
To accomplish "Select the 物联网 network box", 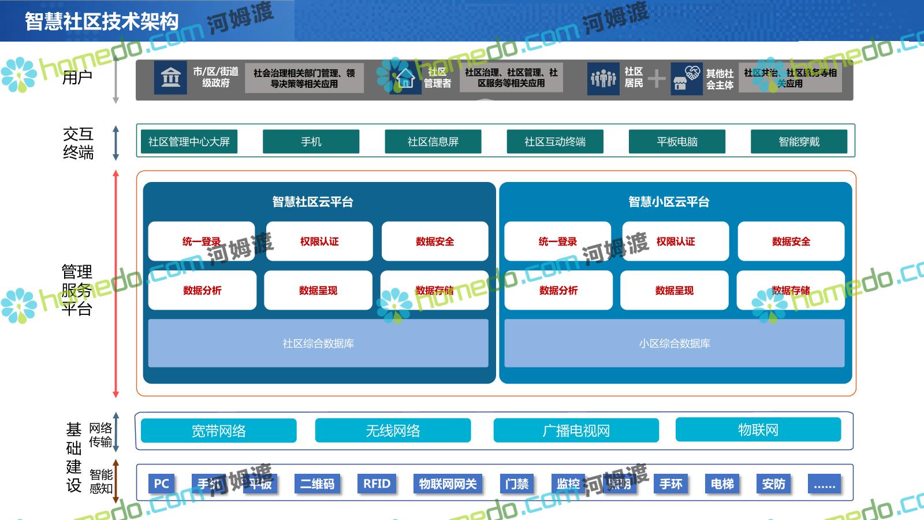I will (x=758, y=430).
